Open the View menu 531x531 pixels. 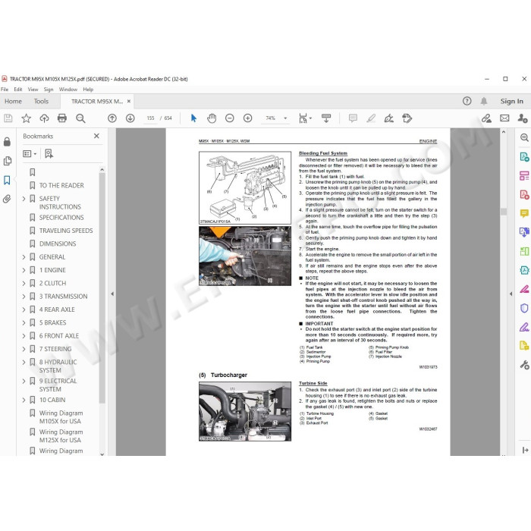point(33,90)
